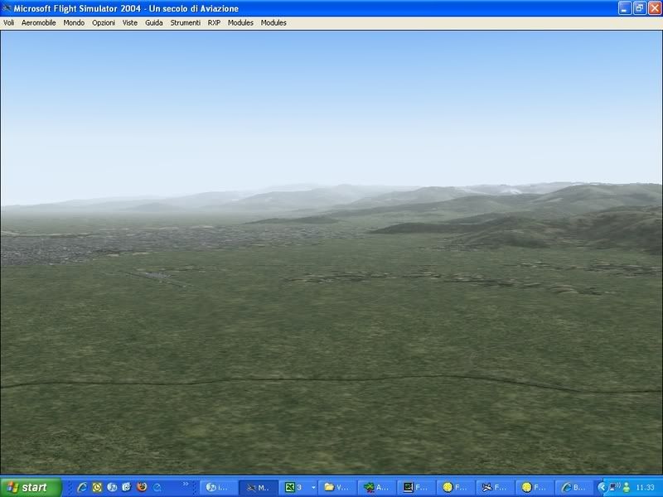Click the 11.33 system clock
Screen dimensions: 663x497
pos(645,487)
